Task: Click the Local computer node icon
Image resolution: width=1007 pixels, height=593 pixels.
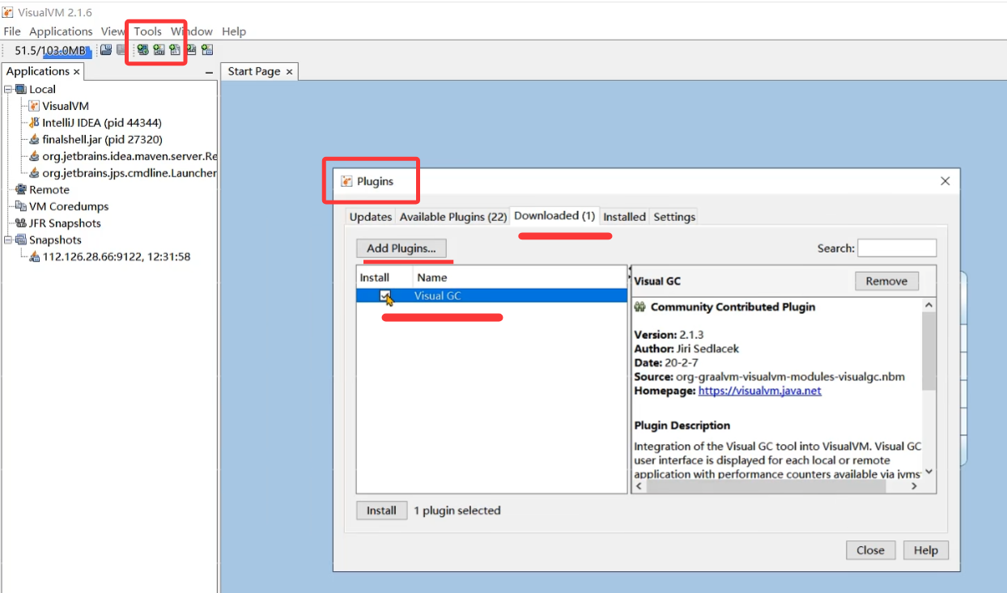Action: pos(20,89)
